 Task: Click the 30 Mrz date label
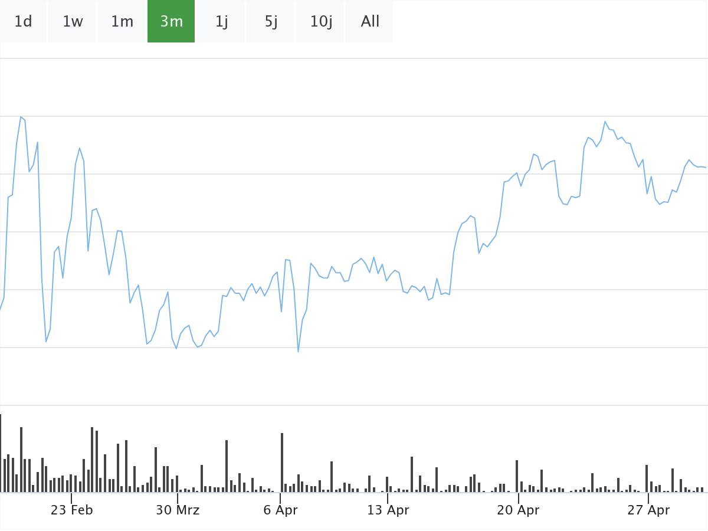coord(178,510)
